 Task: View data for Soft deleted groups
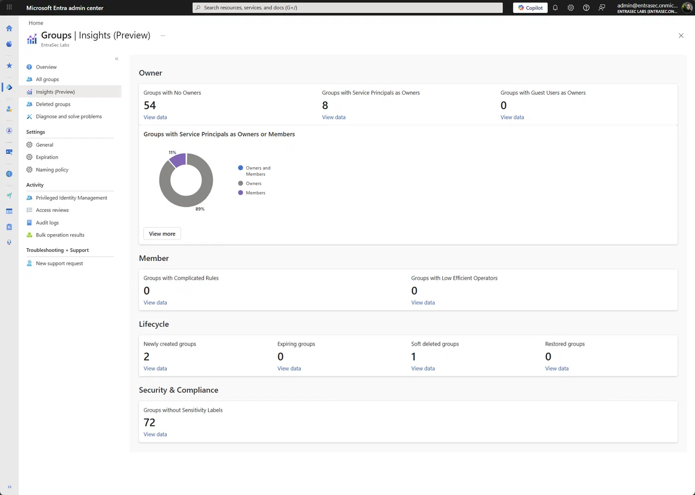423,369
